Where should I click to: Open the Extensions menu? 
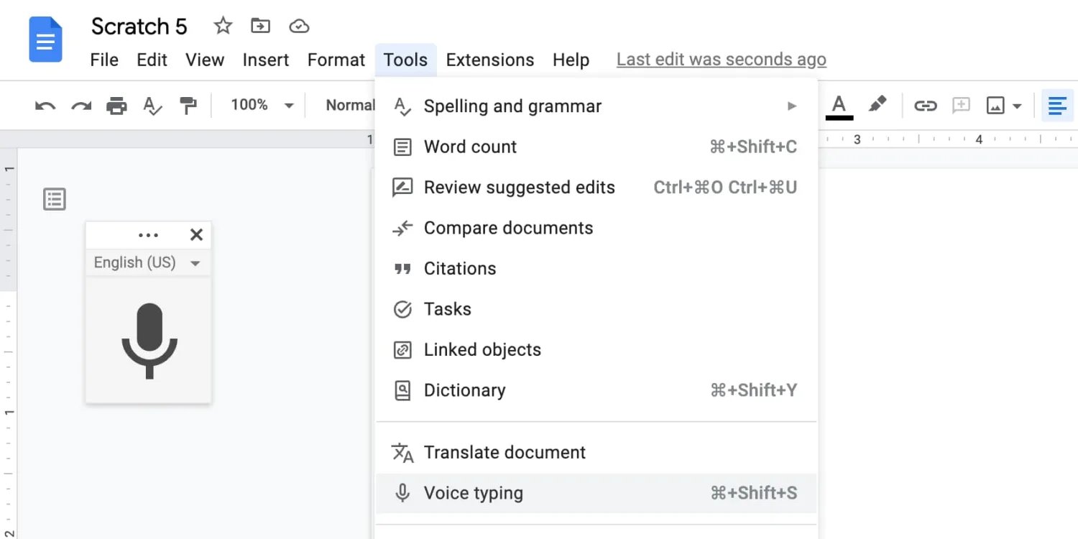point(489,60)
